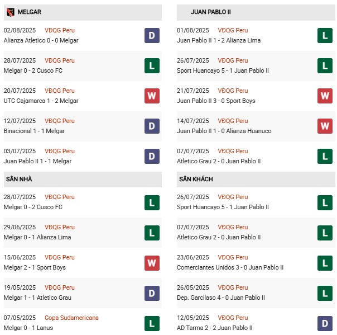This screenshot has width=337, height=335.
Task: Click W badge for Juan Pablo II 1-0 Alianza Huanuco
Action: click(x=325, y=126)
